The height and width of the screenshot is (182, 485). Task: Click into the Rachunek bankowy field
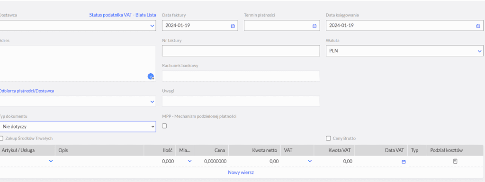pyautogui.click(x=241, y=76)
